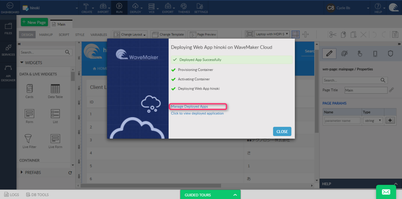
Task: Open the Deploy cloud menu
Action: [135, 8]
